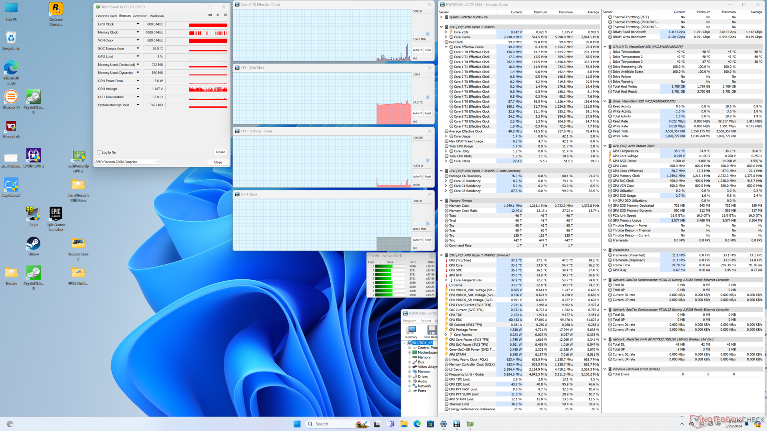Viewport: 767px width, 431px height.
Task: Click GPU-Z refresh icon
Action: [218, 15]
